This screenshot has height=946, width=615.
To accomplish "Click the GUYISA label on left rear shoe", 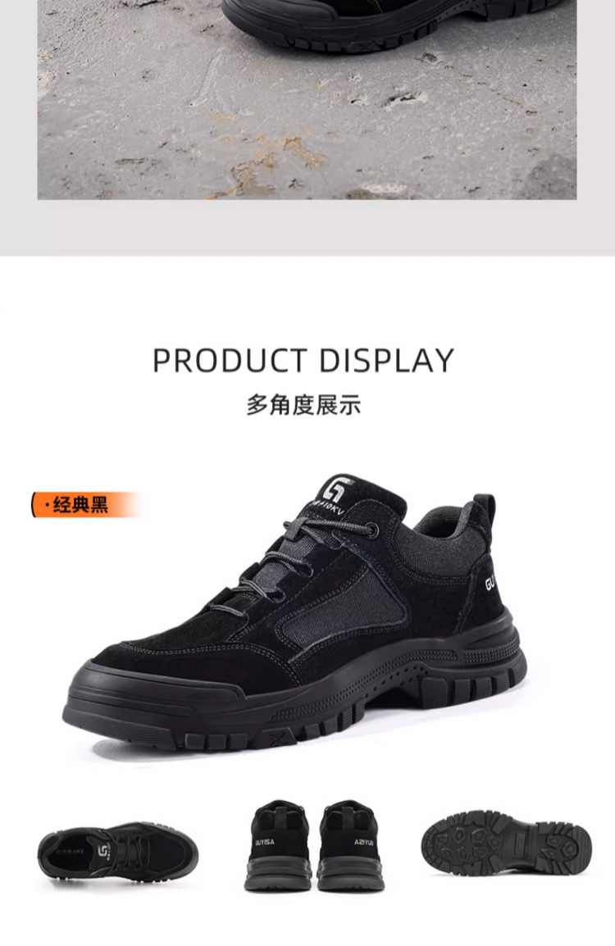I will (264, 842).
